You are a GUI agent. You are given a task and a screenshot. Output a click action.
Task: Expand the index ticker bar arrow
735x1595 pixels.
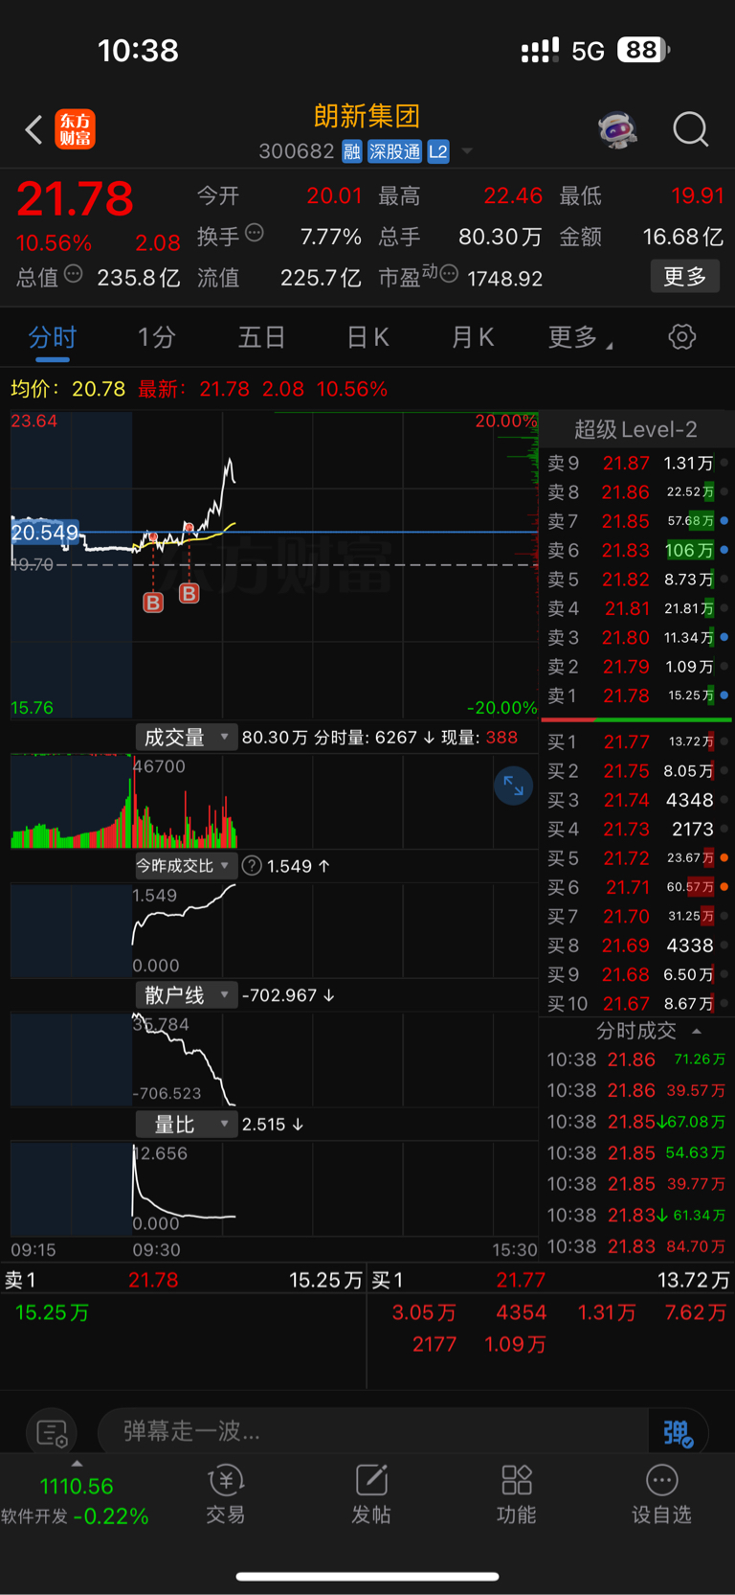[x=77, y=1464]
